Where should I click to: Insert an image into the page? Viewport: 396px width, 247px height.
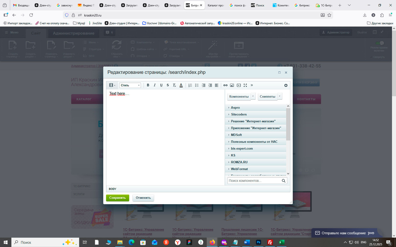tap(232, 85)
